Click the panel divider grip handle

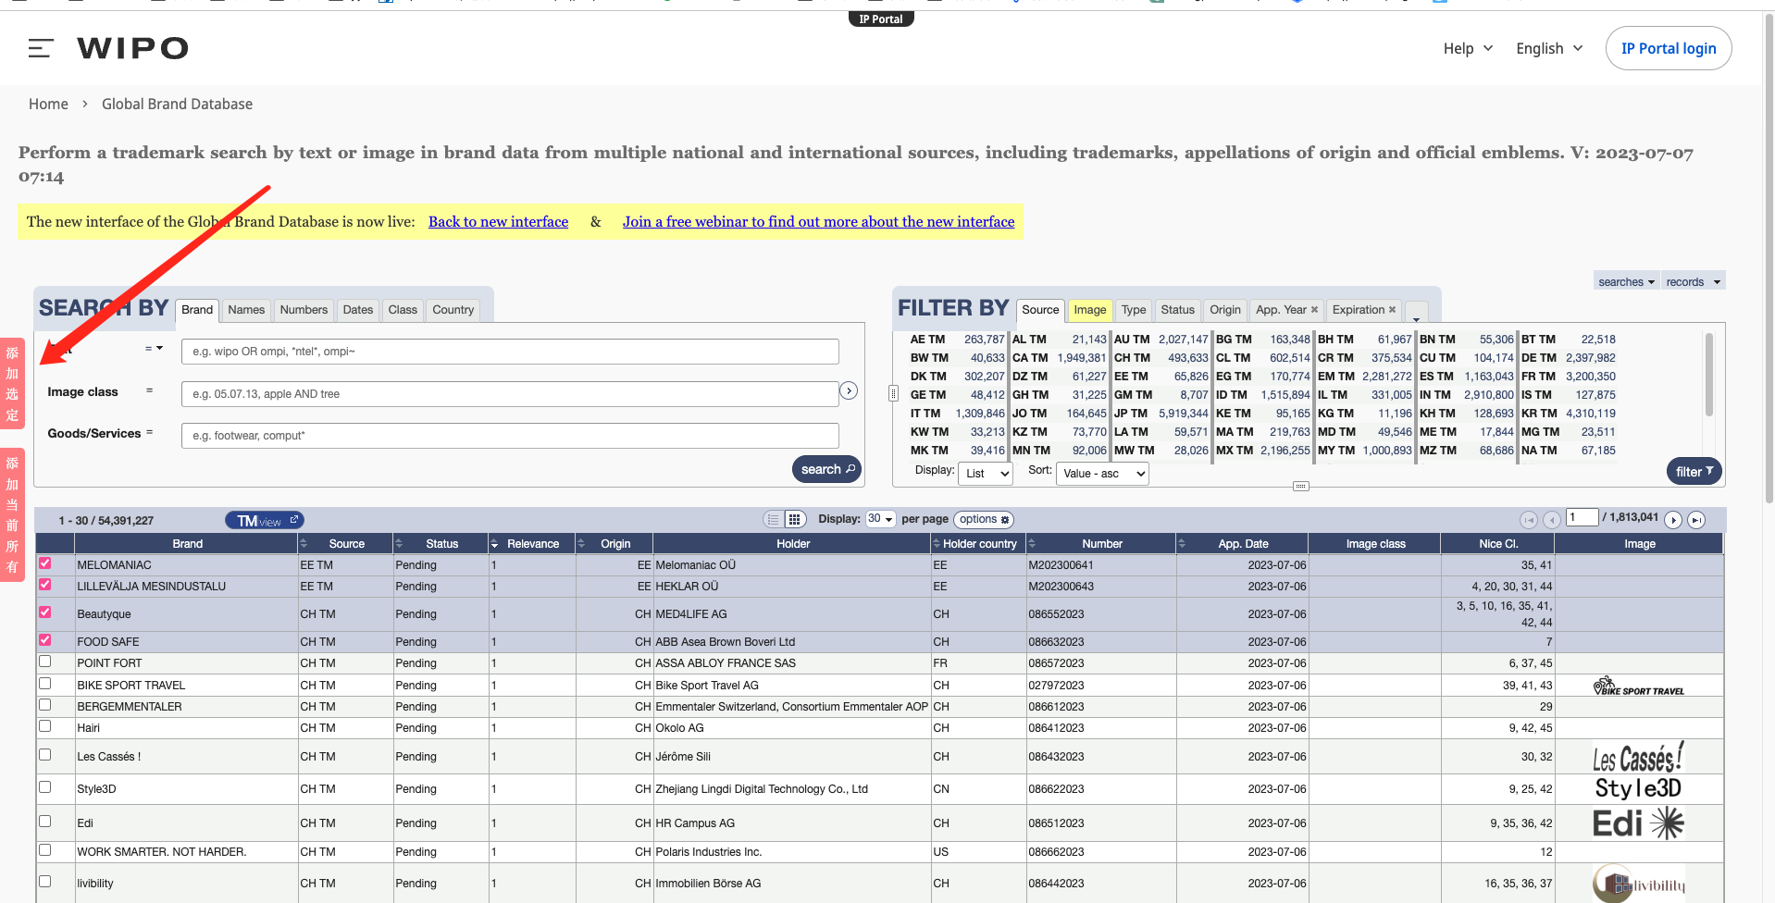893,393
